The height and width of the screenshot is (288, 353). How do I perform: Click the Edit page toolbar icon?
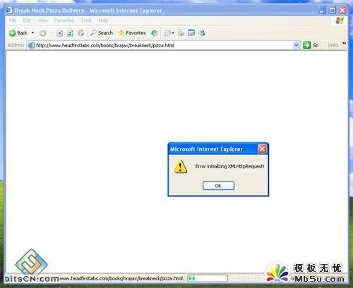pos(191,33)
